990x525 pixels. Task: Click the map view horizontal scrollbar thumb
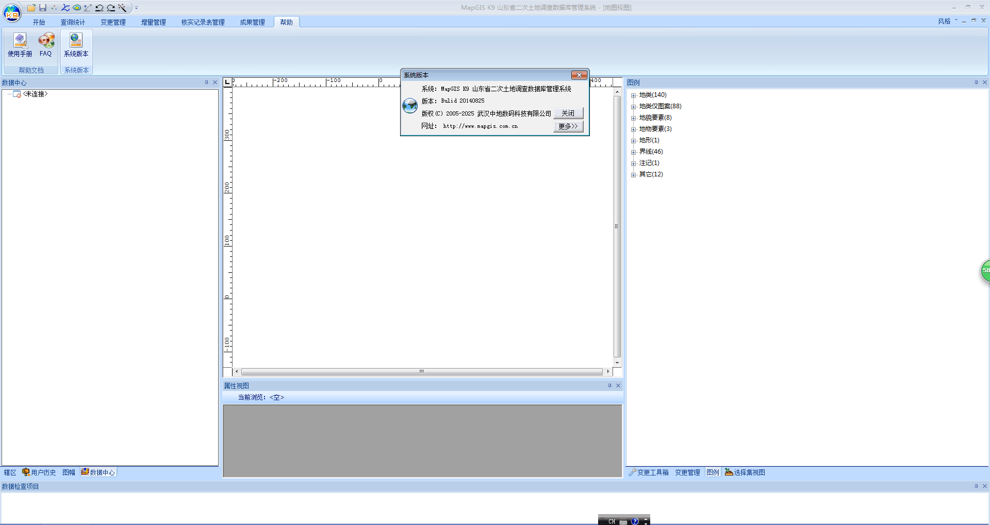click(x=422, y=371)
